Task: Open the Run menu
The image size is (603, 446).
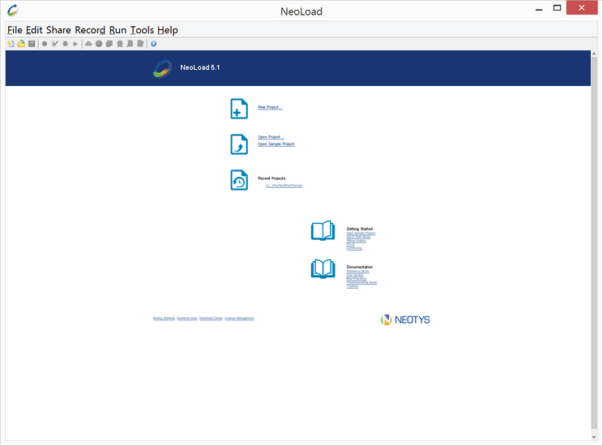Action: click(x=118, y=30)
